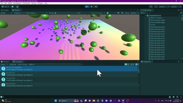
Task: Toggle the frame debugger bug icon
Action: [x=108, y=13]
